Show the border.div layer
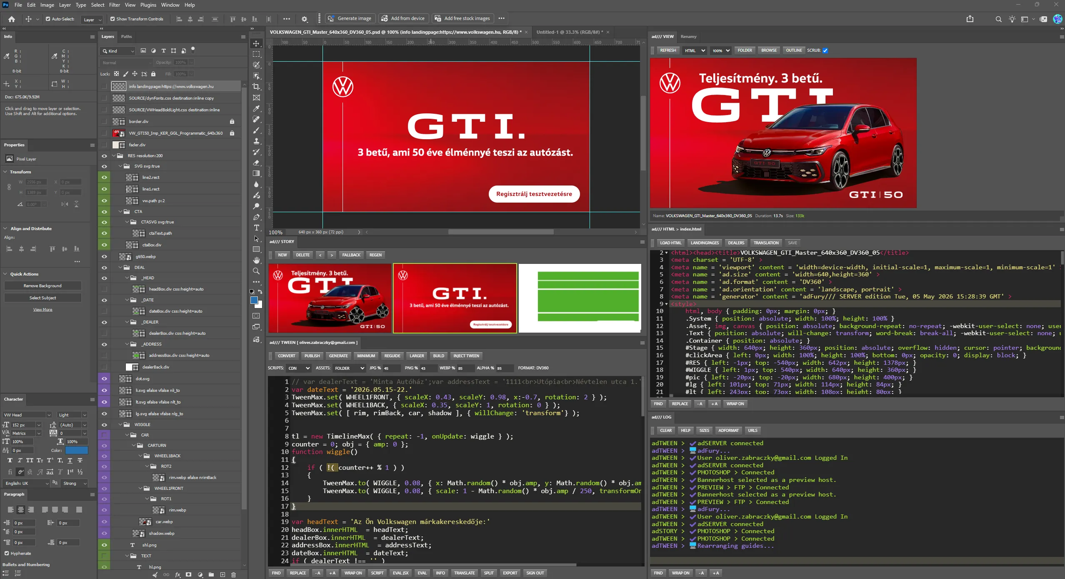This screenshot has height=579, width=1065. [104, 121]
